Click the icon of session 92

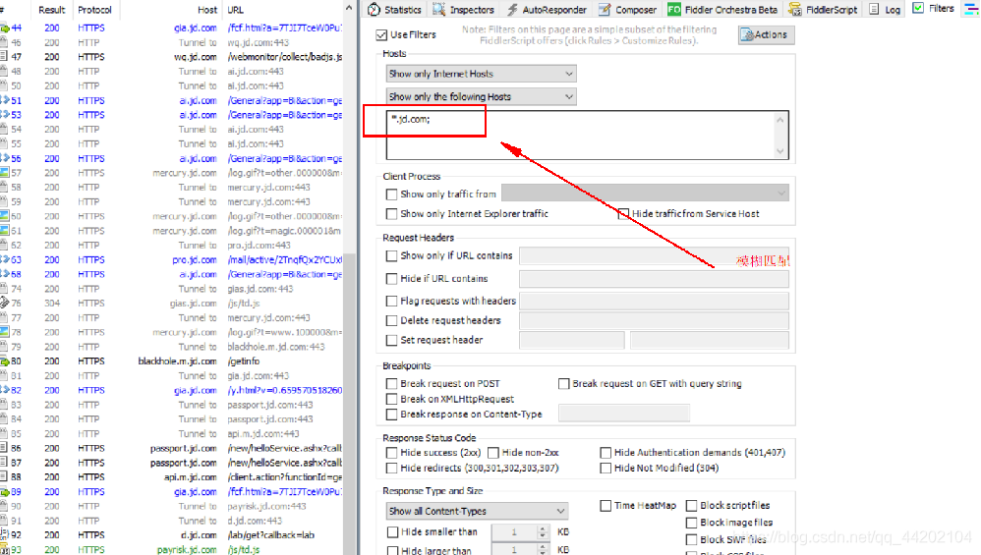(x=4, y=535)
